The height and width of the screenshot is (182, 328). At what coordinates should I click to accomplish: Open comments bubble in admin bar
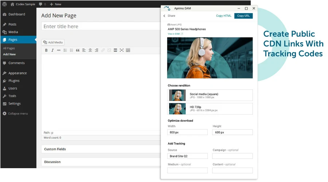[x=42, y=4]
